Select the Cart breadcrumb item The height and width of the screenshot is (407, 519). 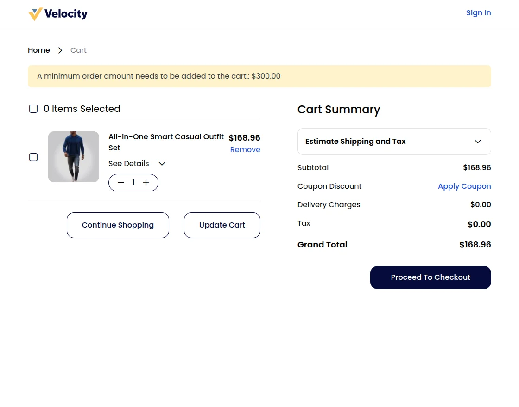(78, 50)
